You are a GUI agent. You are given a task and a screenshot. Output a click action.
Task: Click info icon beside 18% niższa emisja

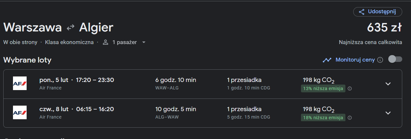click(350, 118)
